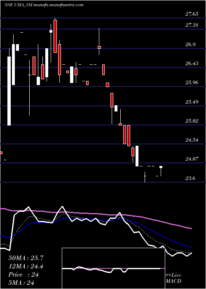Screen dimensions: 206x289
Task: Click the tall white candlestick rising from 25.02
Action: tap(9, 91)
